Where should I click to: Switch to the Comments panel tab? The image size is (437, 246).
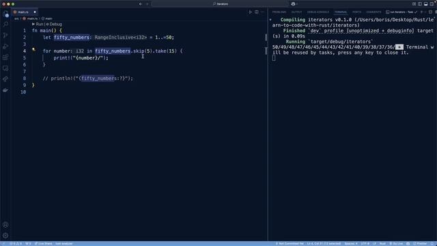click(373, 12)
